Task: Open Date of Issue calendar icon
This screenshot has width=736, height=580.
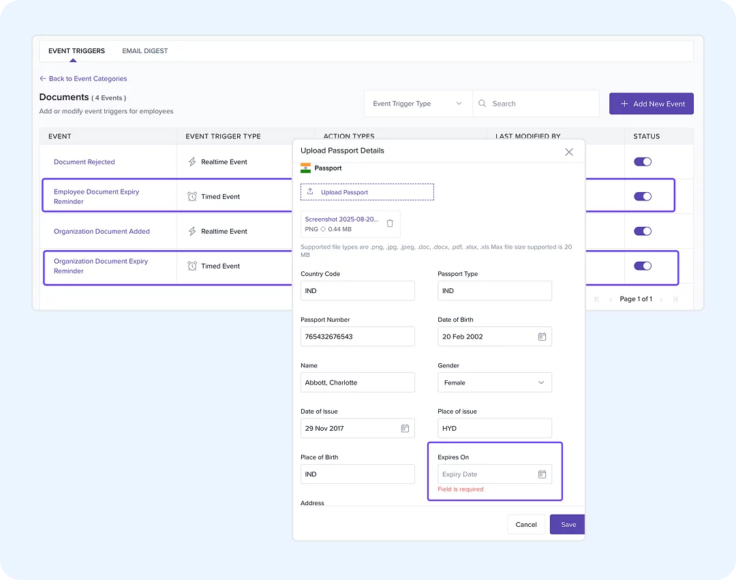Action: [405, 428]
